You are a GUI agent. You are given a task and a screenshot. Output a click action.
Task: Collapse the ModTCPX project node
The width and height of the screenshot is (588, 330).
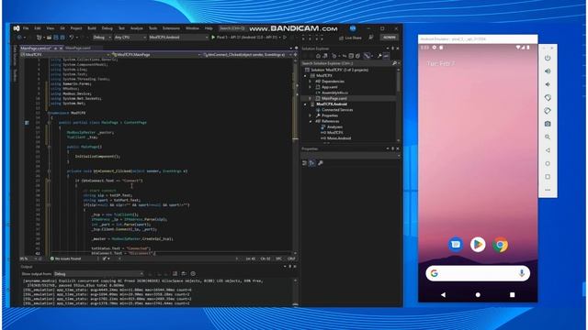[305, 75]
